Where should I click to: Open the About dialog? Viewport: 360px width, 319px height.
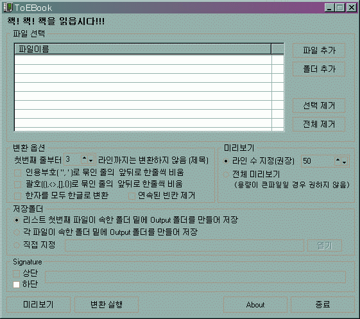click(x=255, y=304)
